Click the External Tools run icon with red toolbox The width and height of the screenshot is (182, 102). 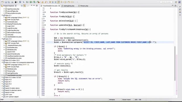pos(38,2)
